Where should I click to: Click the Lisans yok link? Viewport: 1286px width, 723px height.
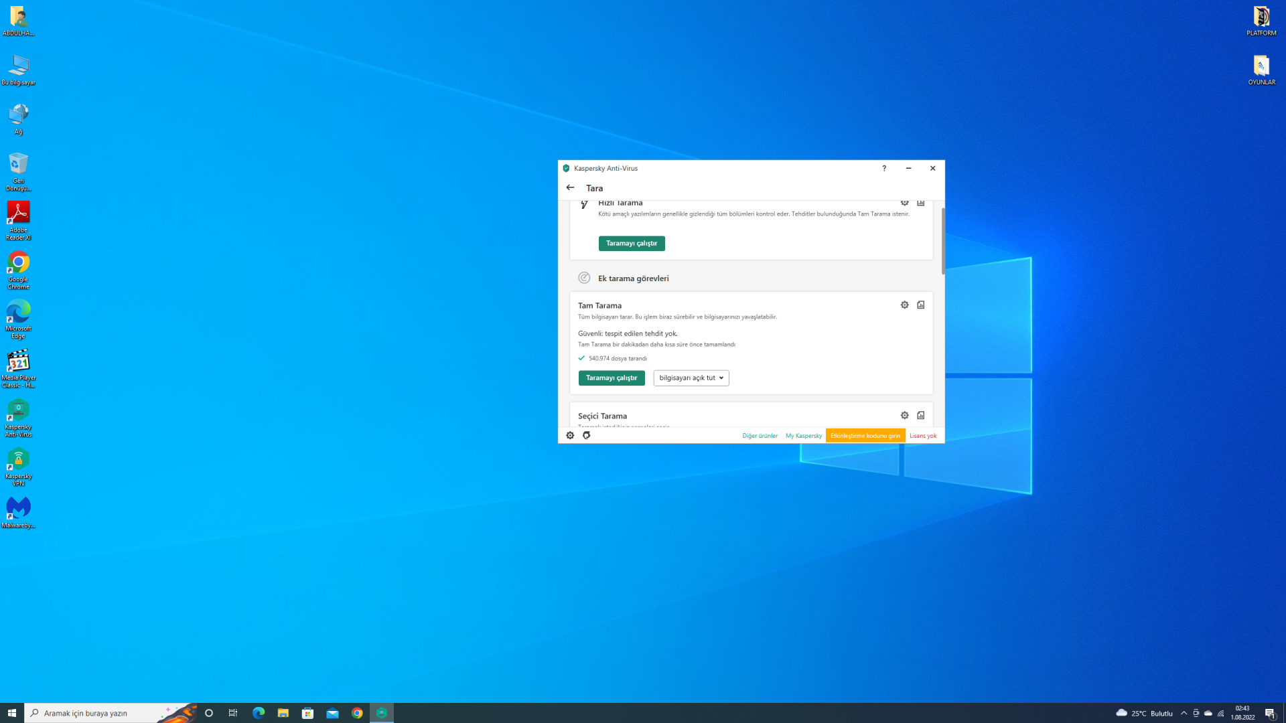point(923,436)
